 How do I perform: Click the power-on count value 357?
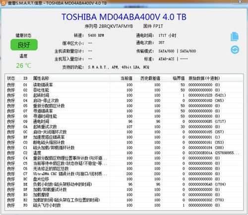click(161, 43)
